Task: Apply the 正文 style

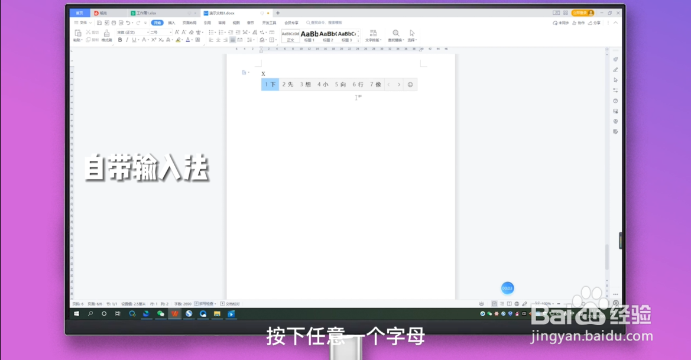Action: click(x=290, y=35)
